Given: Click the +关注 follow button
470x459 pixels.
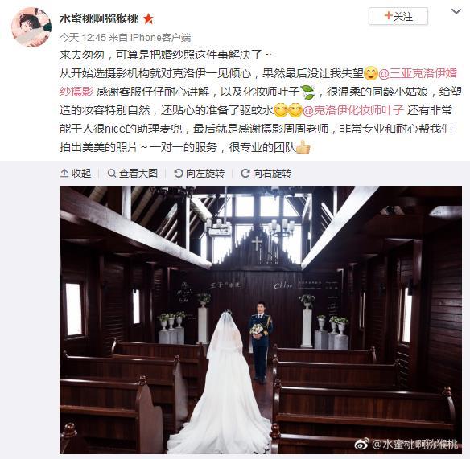Looking at the screenshot, I should [398, 16].
